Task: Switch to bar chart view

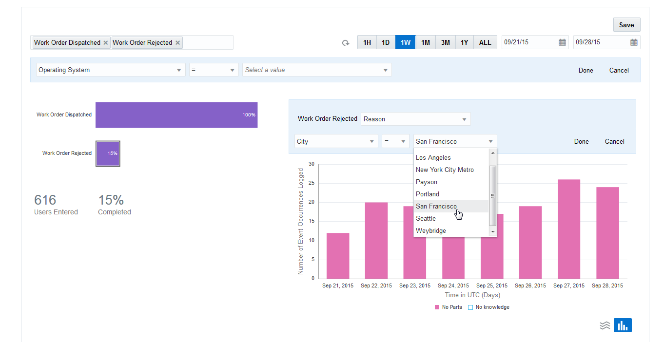Action: [x=623, y=325]
